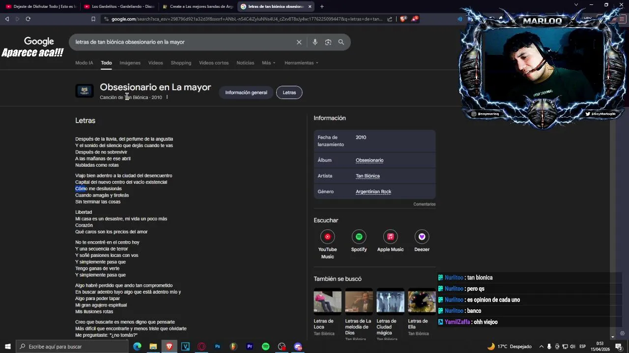Viewport: 629px width, 353px height.
Task: Select the Videos cortos tab
Action: 214,63
